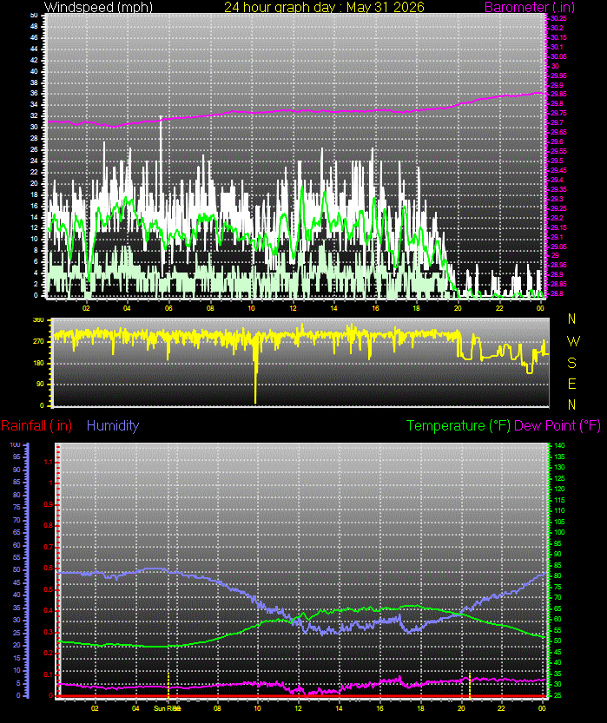Click the "S" compass letter beside wind direction chart
Viewport: 607px width, 723px height.
572,363
